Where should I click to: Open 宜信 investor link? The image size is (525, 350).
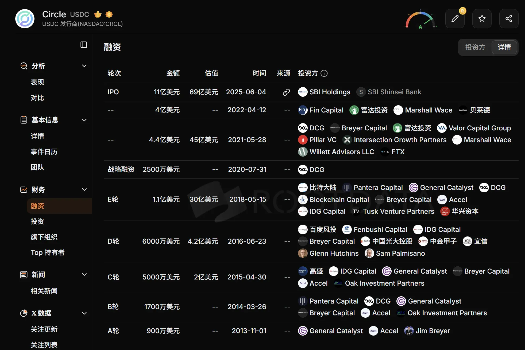(x=475, y=241)
